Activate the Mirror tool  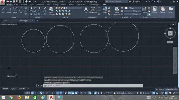(x=36, y=11)
